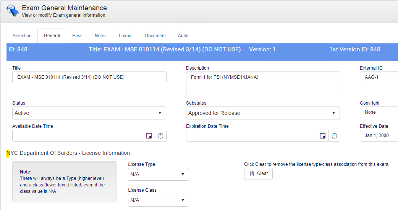Open calendar picker for Expiration Date Time
The height and width of the screenshot is (210, 398).
coord(323,136)
